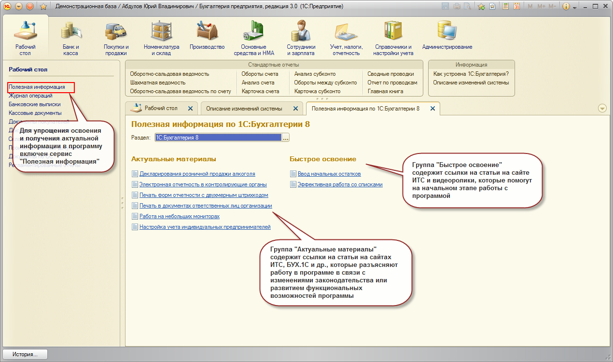Click the print preview icon
This screenshot has width=613, height=362.
pos(467,7)
